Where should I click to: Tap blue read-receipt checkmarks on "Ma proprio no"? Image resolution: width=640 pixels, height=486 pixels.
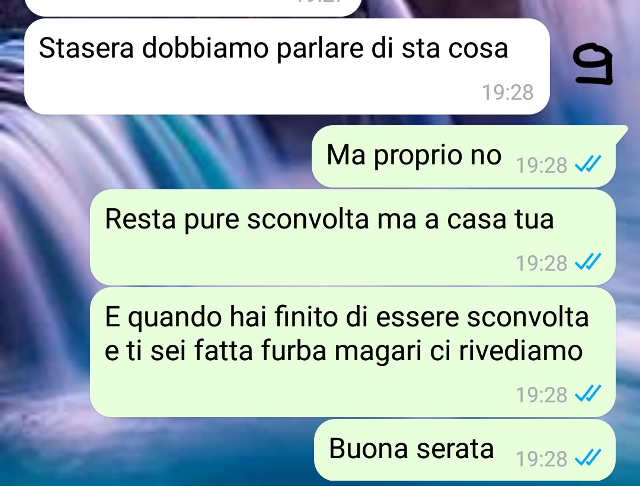point(588,164)
